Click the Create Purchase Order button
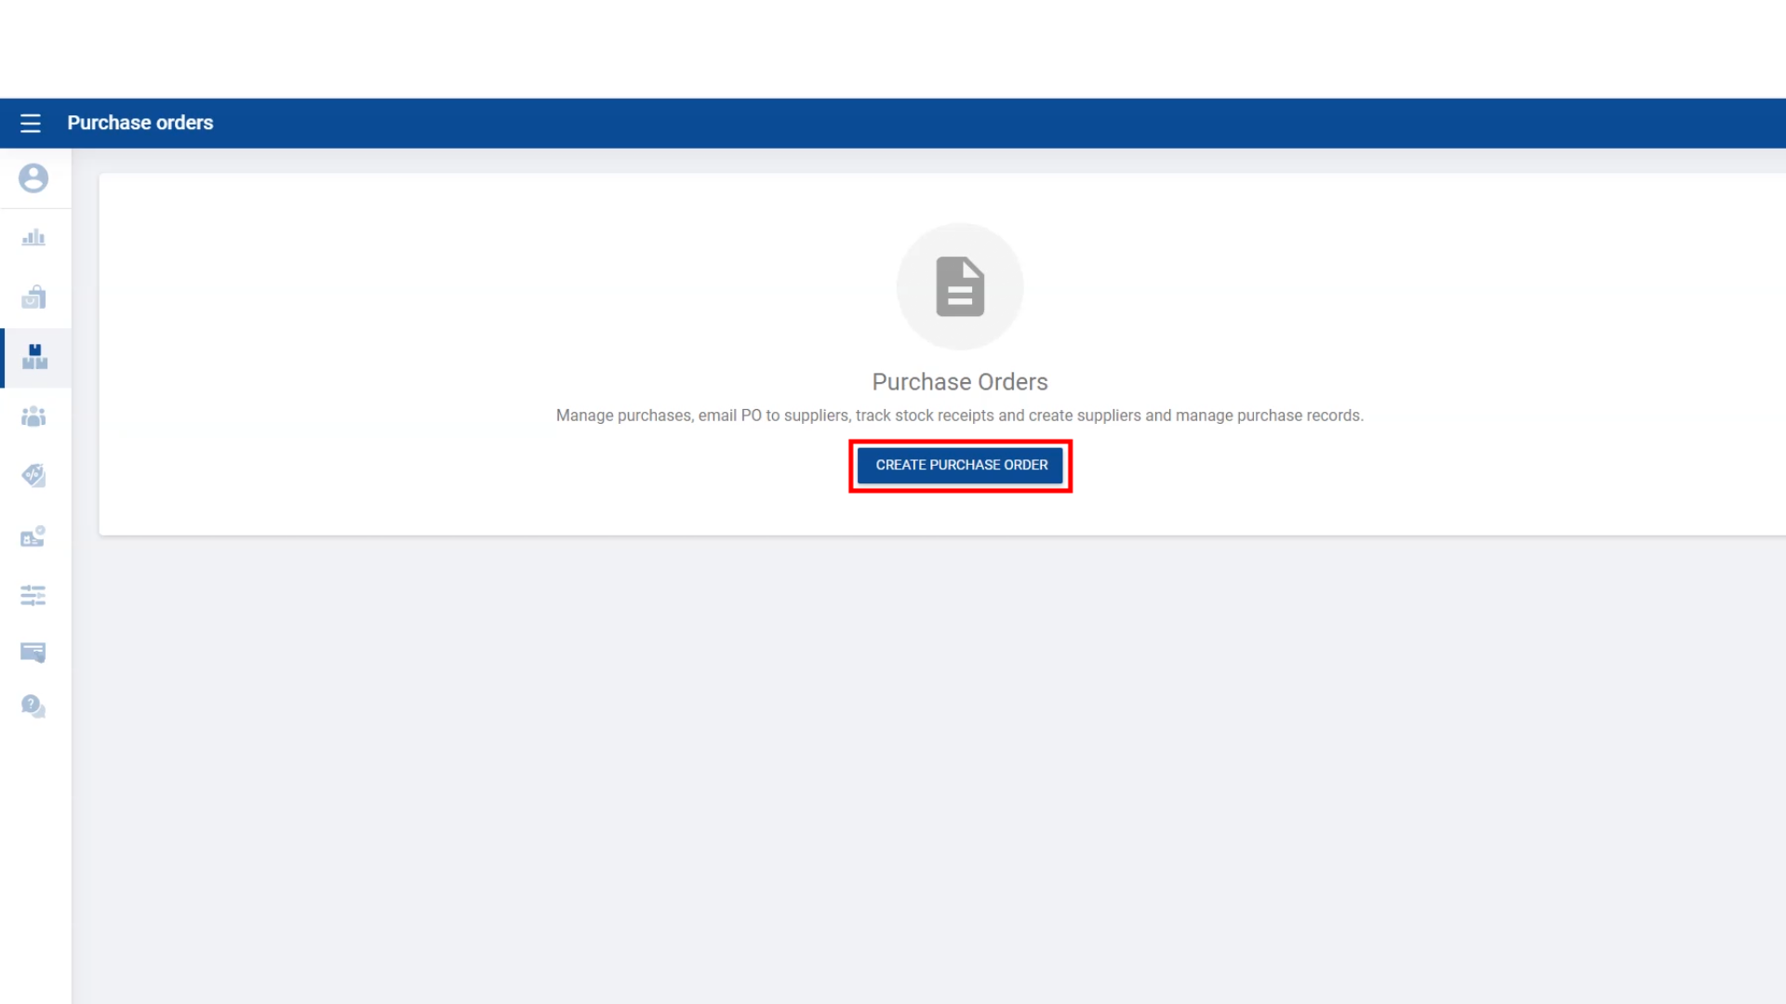The width and height of the screenshot is (1786, 1004). click(960, 465)
